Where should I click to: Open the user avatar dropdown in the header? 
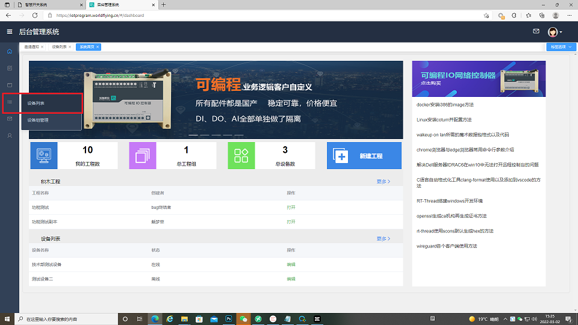[555, 32]
